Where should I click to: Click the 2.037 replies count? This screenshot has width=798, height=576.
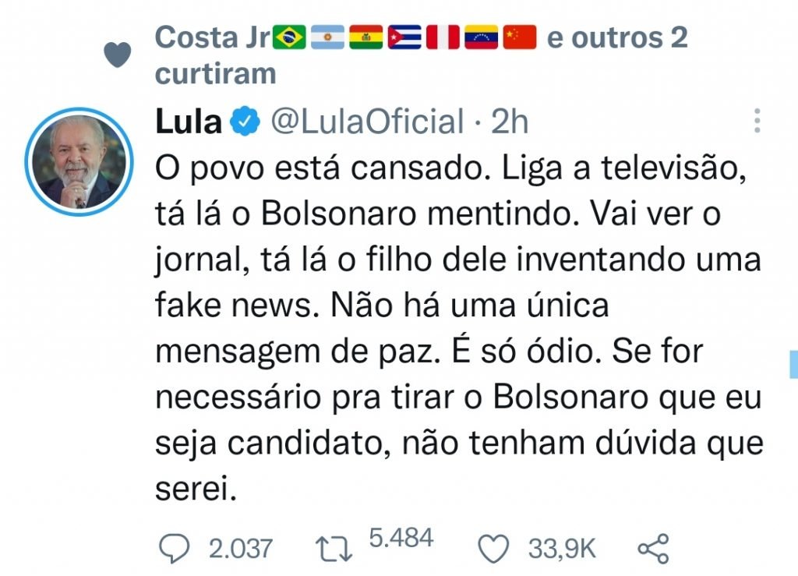click(240, 549)
